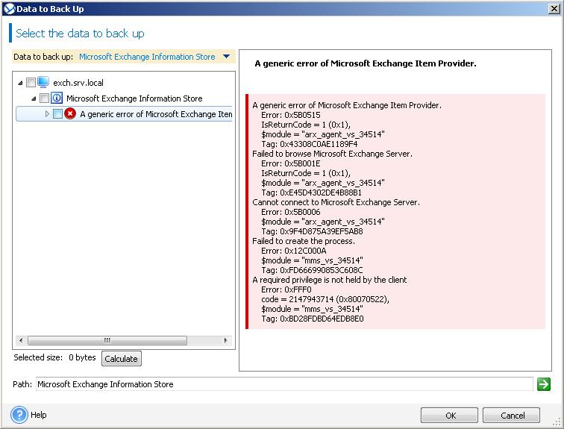Image resolution: width=564 pixels, height=429 pixels.
Task: Click the right scroll arrow of tree
Action: point(226,340)
